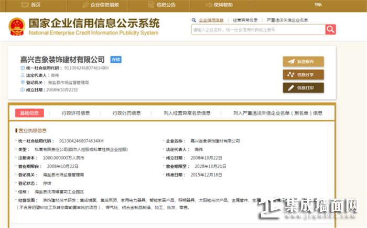
Task: Switch to 列入经营异常名录信息 tab
Action: coord(187,113)
